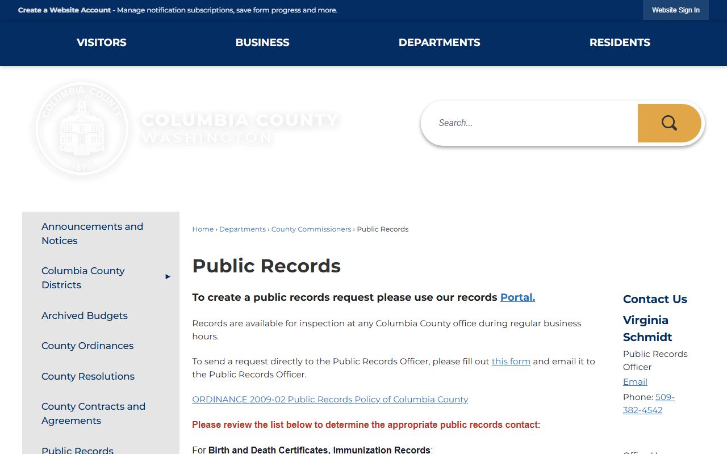Open the DEPARTMENTS menu
The image size is (727, 454).
click(439, 43)
